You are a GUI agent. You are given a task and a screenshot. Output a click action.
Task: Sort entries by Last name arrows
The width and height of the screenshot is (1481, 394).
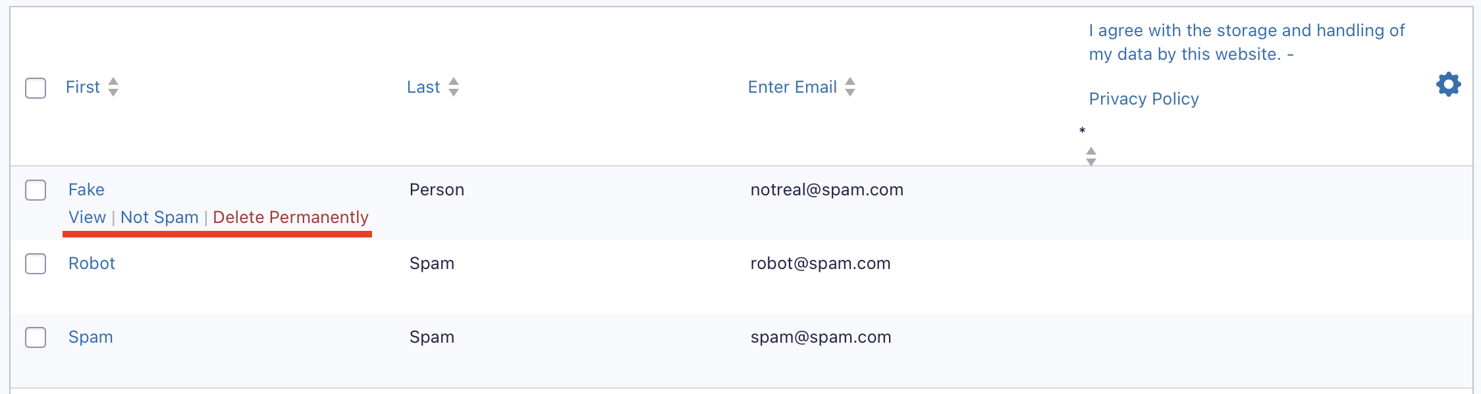click(454, 87)
